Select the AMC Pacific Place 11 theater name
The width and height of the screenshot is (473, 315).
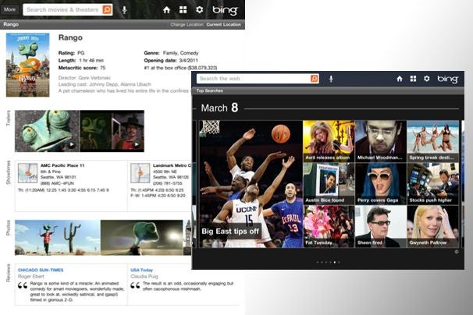point(62,165)
